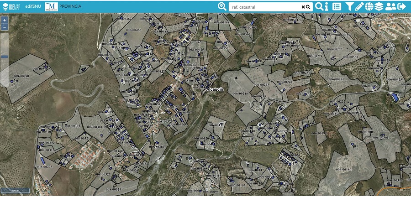Screen dimensions: 411x197
Task: Select parcel 006-00281 on the map
Action: pyautogui.click(x=336, y=79)
